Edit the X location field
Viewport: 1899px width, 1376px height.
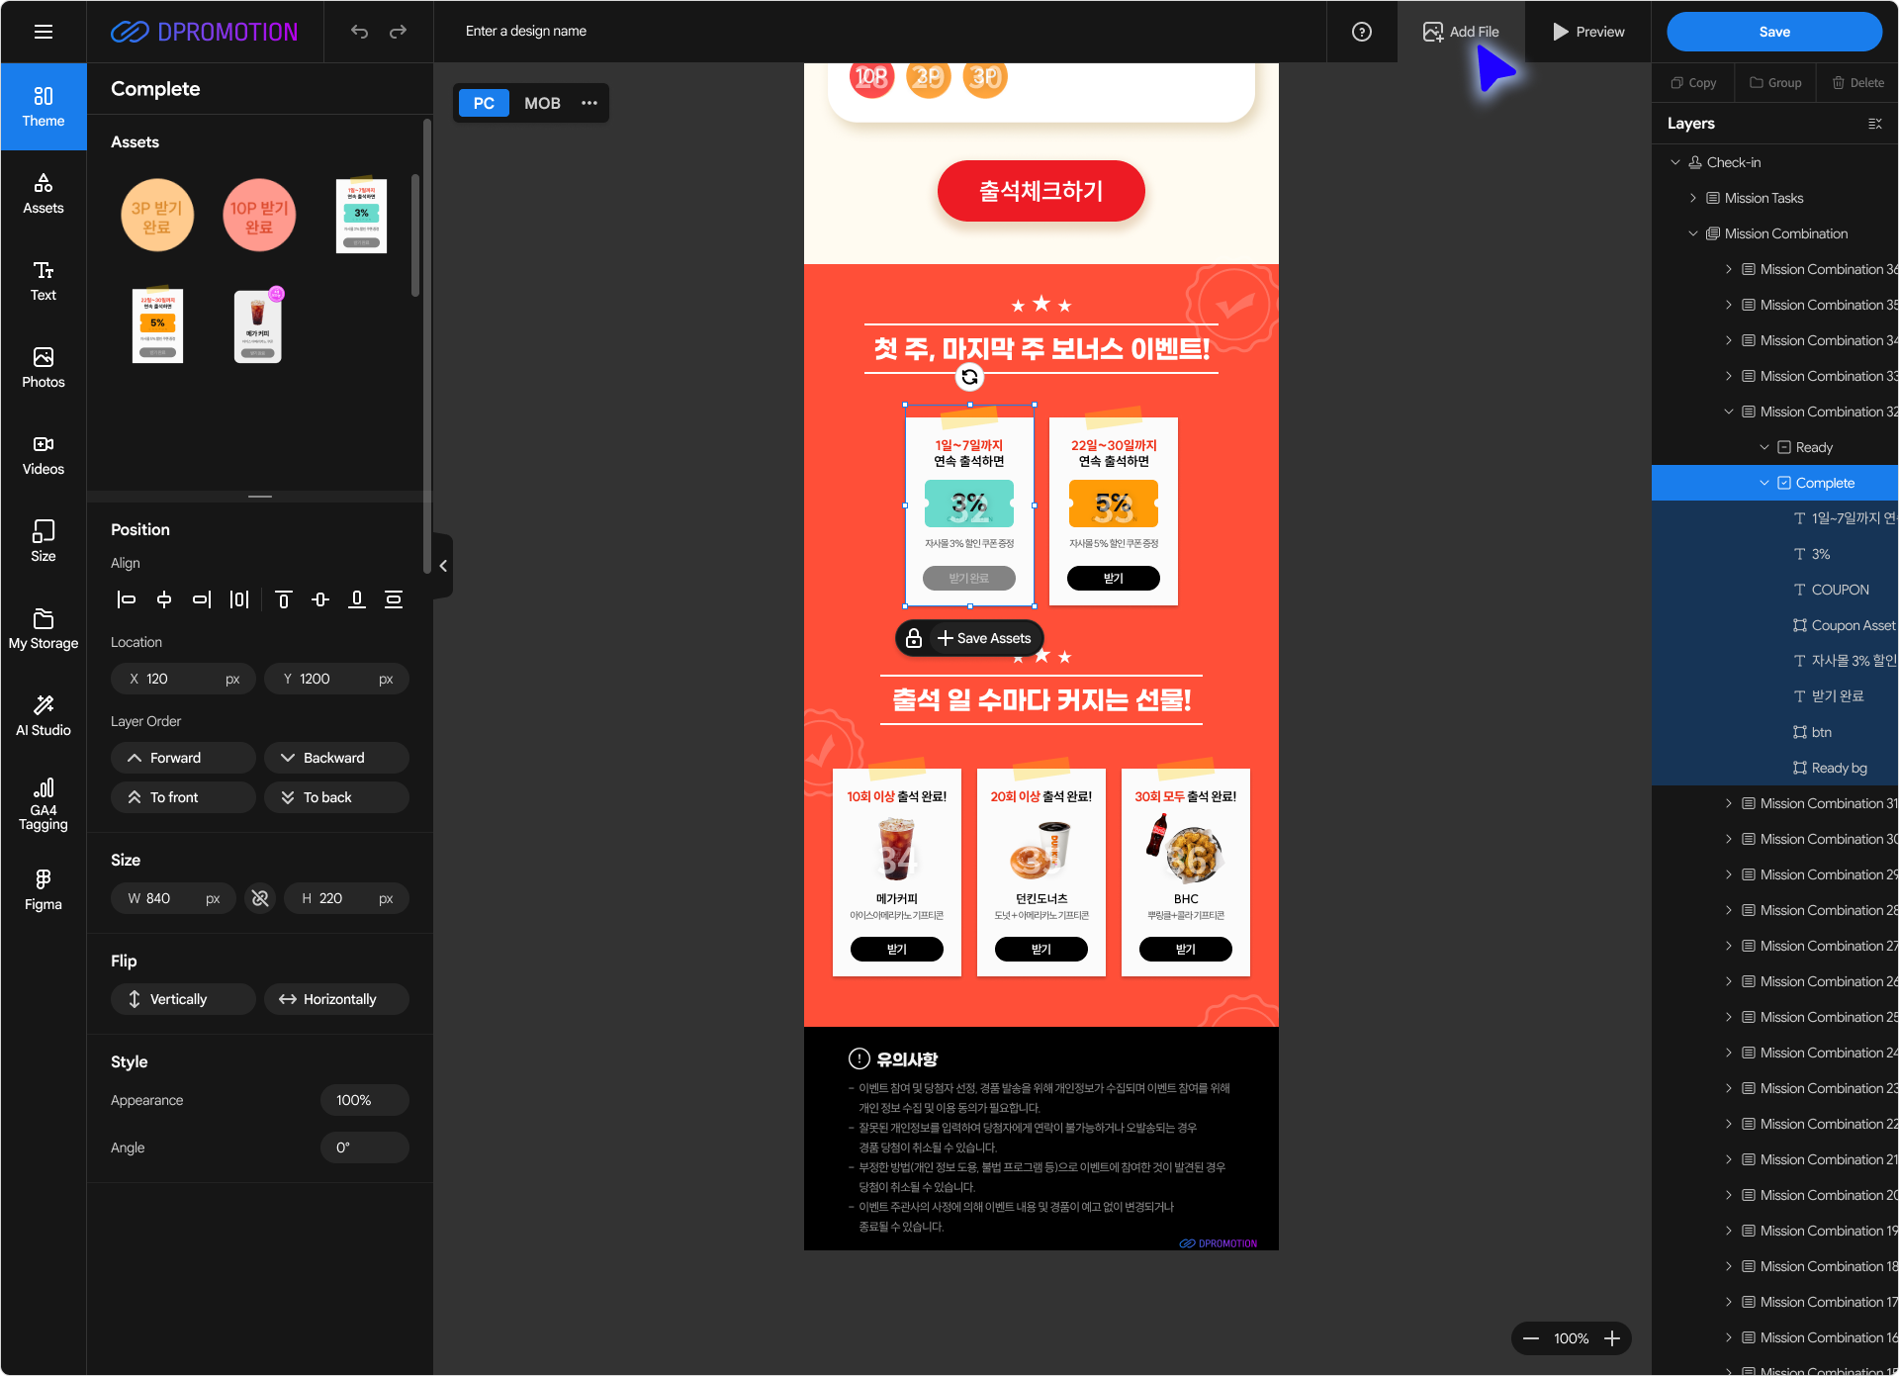(x=183, y=679)
